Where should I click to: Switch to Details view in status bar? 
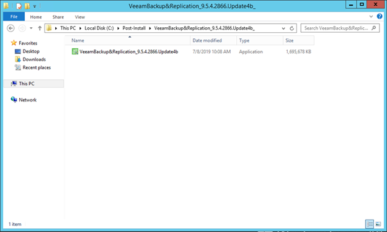tap(370, 224)
